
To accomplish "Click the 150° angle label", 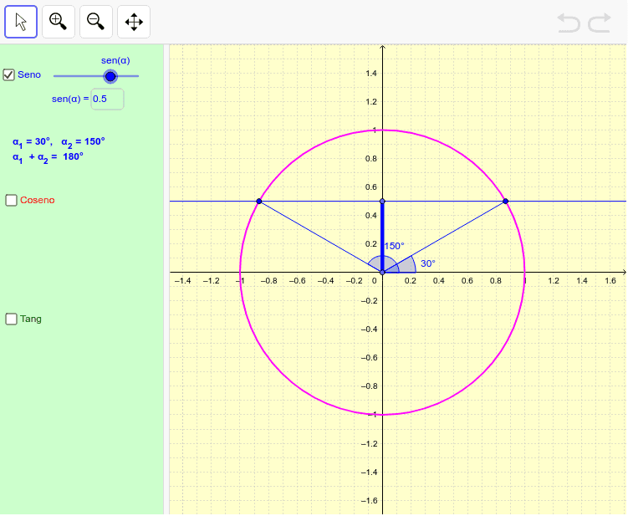I will click(395, 247).
